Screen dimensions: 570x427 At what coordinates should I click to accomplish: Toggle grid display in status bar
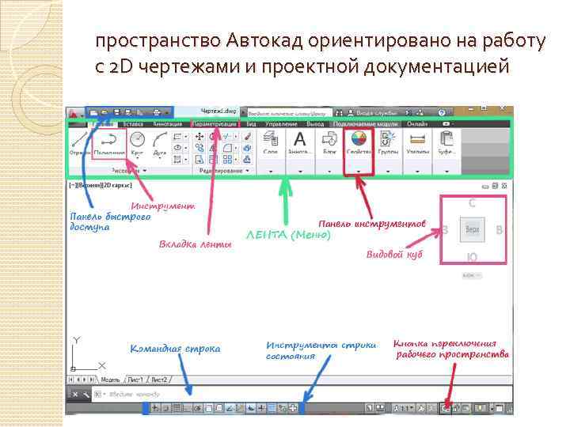[177, 408]
